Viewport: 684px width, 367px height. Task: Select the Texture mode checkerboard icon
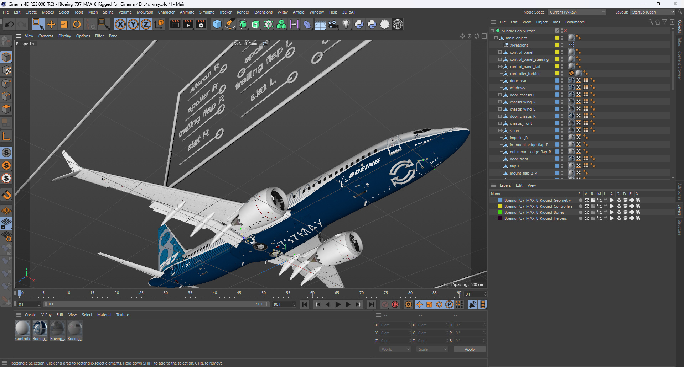[x=6, y=70]
